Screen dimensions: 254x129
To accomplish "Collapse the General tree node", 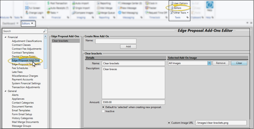I will (5, 91).
